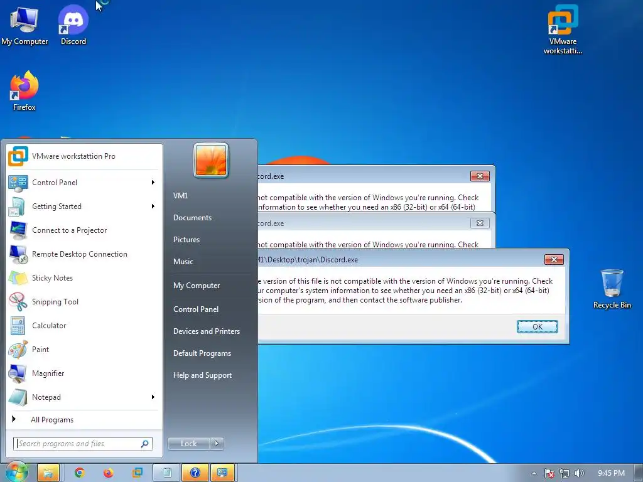
Task: Select the Firefox desktop shortcut
Action: [x=24, y=91]
